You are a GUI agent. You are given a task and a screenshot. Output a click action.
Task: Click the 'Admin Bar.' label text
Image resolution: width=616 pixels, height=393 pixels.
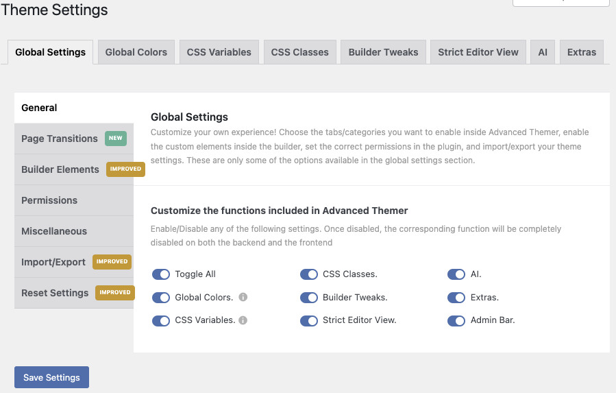(x=493, y=320)
